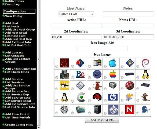Screen dimensions: 157x129
Task: Open Add Ext Service Info link
Action: coord(20,104)
